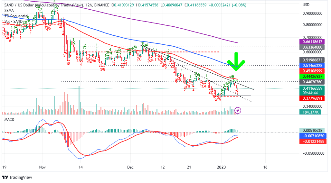
Task: Click the 0.00510638 MACD histogram value
Action: (x=312, y=131)
